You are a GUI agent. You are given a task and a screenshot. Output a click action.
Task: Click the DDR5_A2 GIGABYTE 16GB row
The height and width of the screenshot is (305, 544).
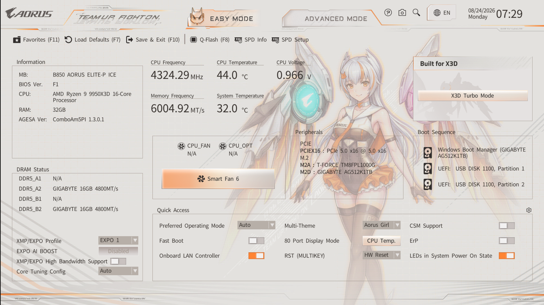coord(68,189)
